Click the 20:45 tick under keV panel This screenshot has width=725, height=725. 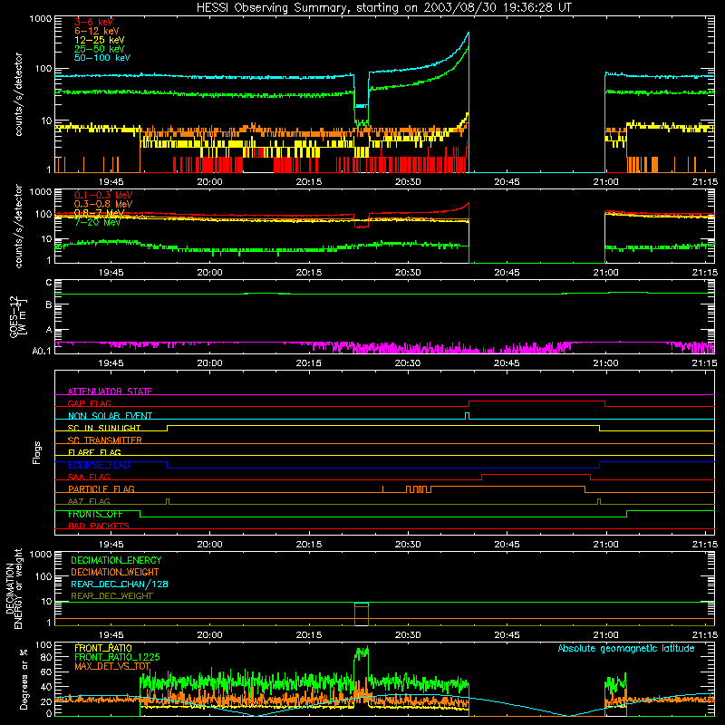(507, 182)
